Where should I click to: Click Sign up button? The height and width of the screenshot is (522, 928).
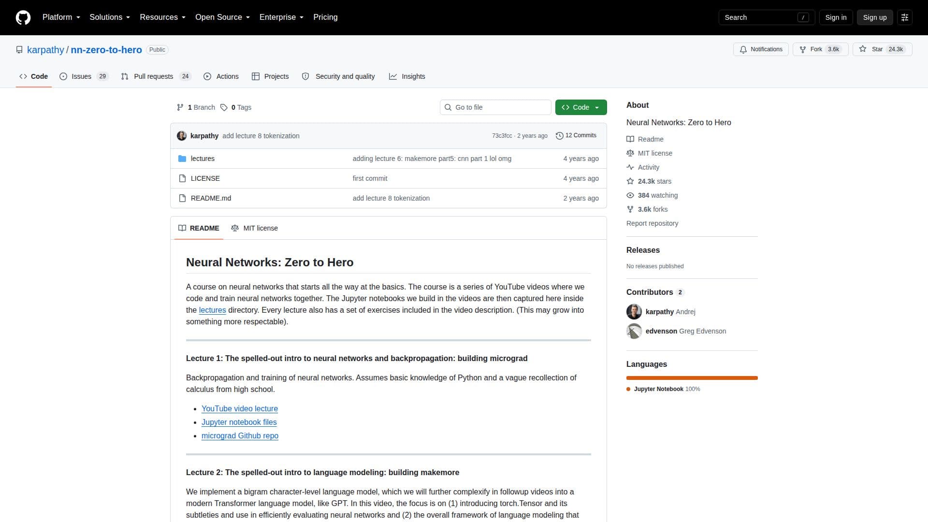click(x=875, y=17)
